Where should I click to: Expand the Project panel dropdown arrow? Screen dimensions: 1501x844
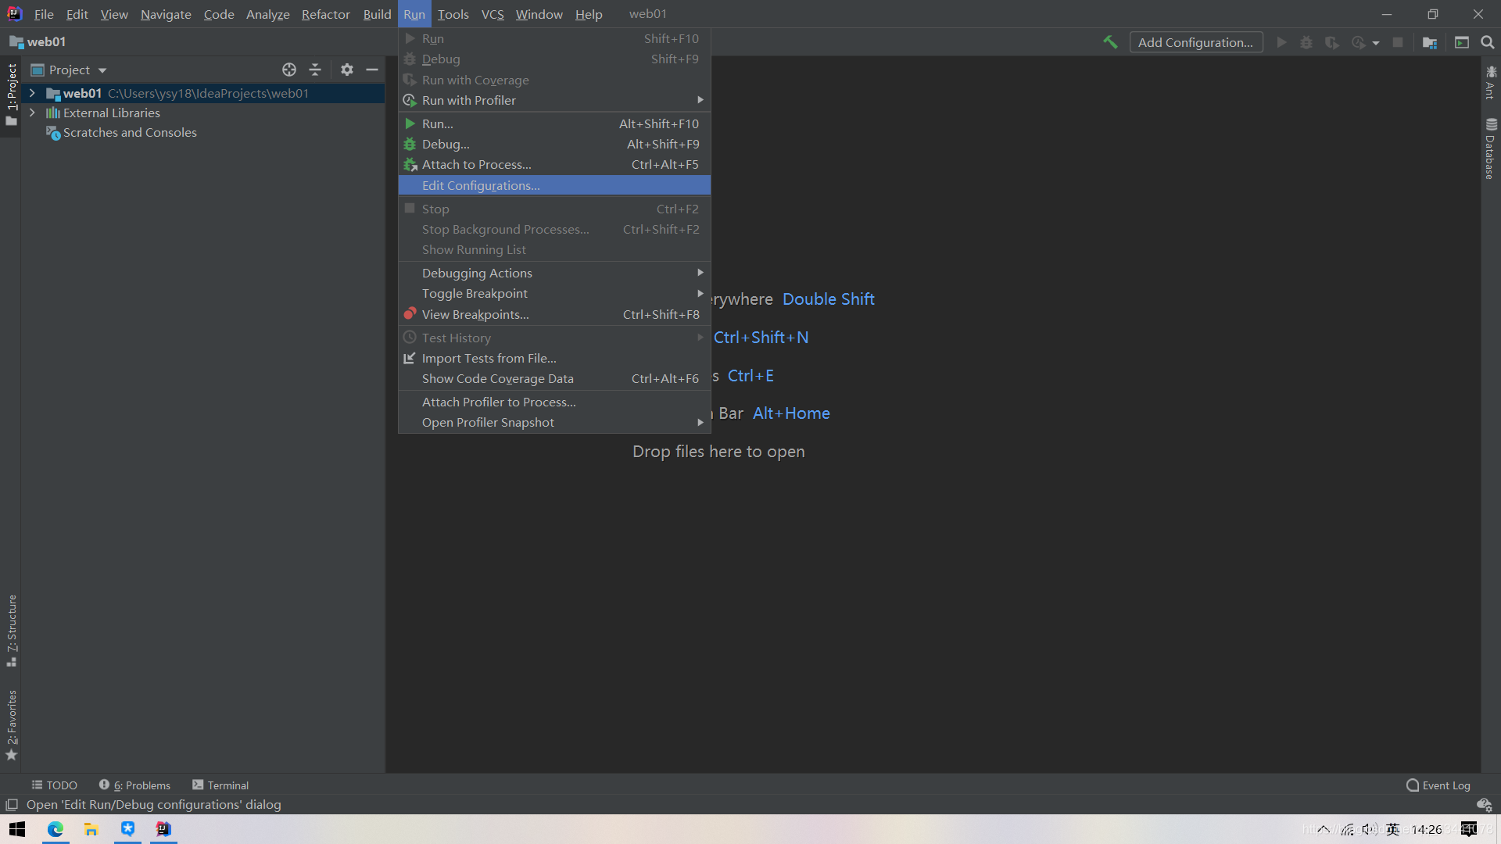(101, 69)
